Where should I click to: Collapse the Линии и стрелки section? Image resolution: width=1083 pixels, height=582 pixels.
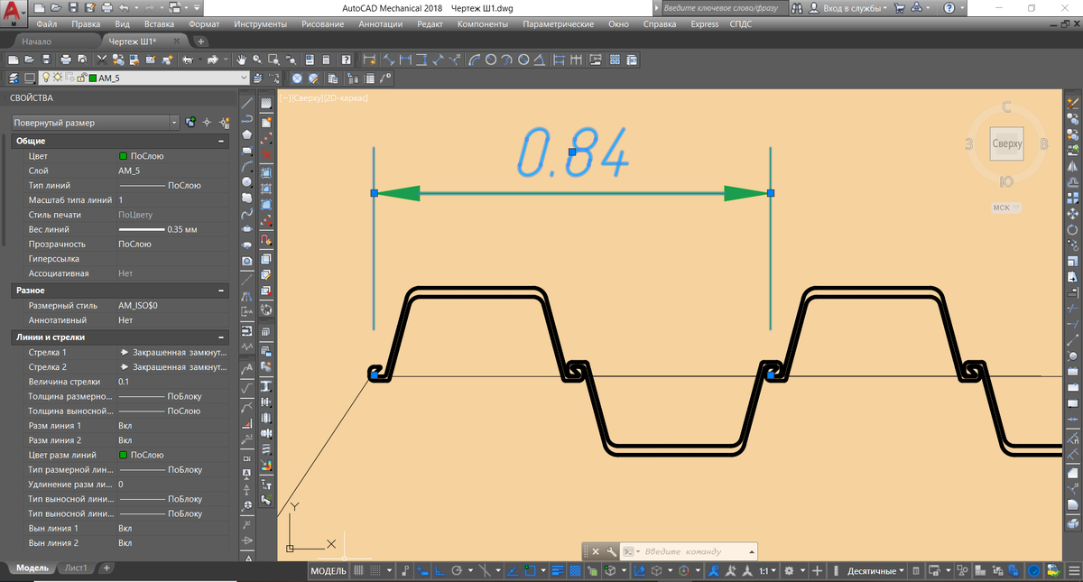(x=221, y=337)
